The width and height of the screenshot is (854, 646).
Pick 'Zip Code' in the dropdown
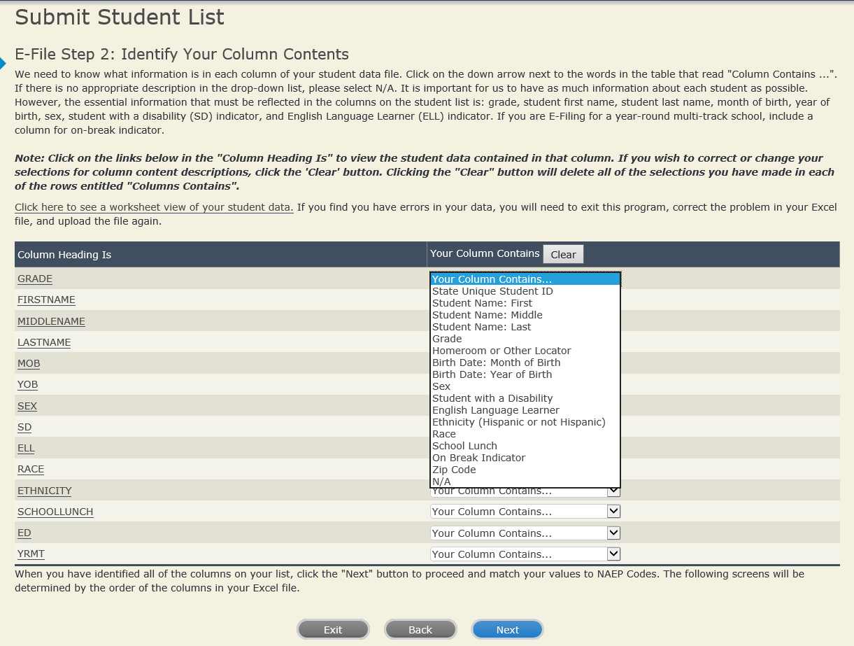click(x=454, y=470)
